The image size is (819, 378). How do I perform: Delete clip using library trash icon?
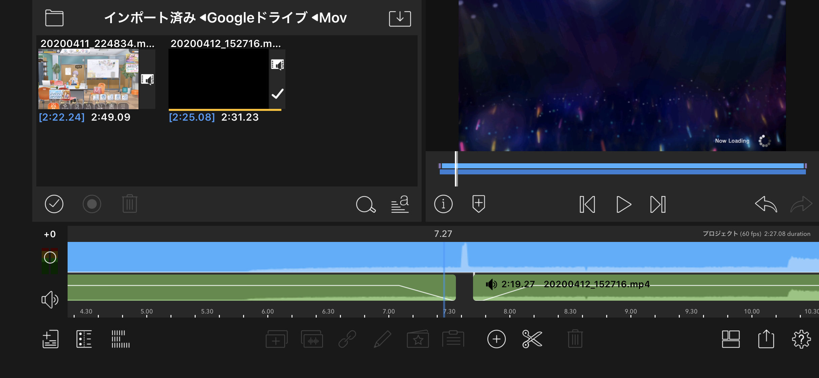(x=130, y=204)
